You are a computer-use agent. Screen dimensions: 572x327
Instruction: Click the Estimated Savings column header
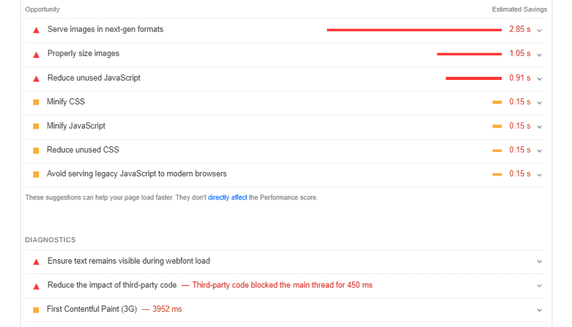click(519, 10)
